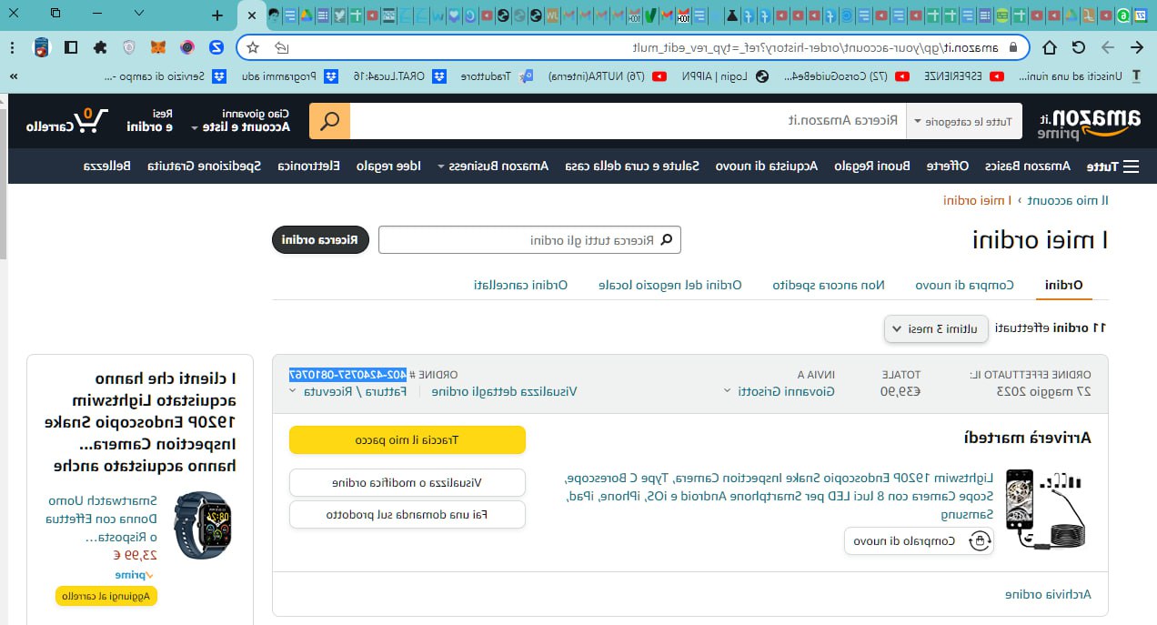This screenshot has height=625, width=1157.
Task: Click the 'Traccia il mio pacco' button
Action: [x=407, y=439]
